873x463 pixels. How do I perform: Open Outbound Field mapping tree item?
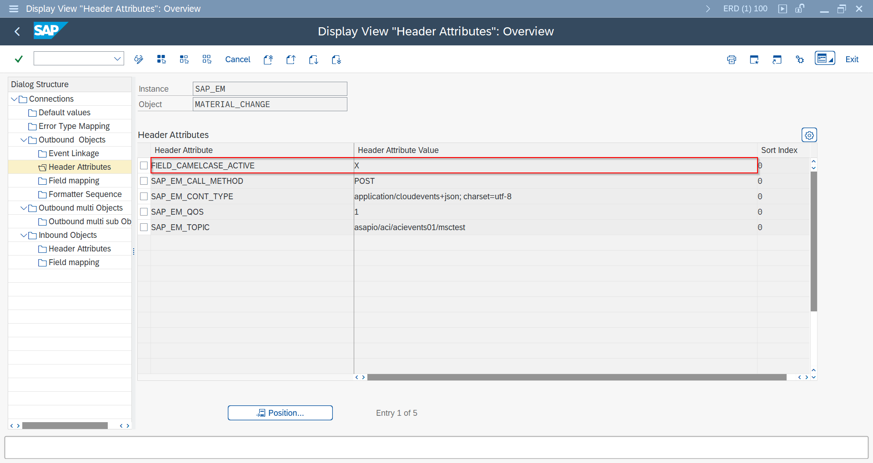74,181
